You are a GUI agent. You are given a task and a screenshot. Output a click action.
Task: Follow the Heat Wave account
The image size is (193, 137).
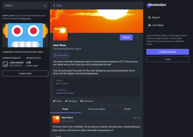(x=126, y=37)
